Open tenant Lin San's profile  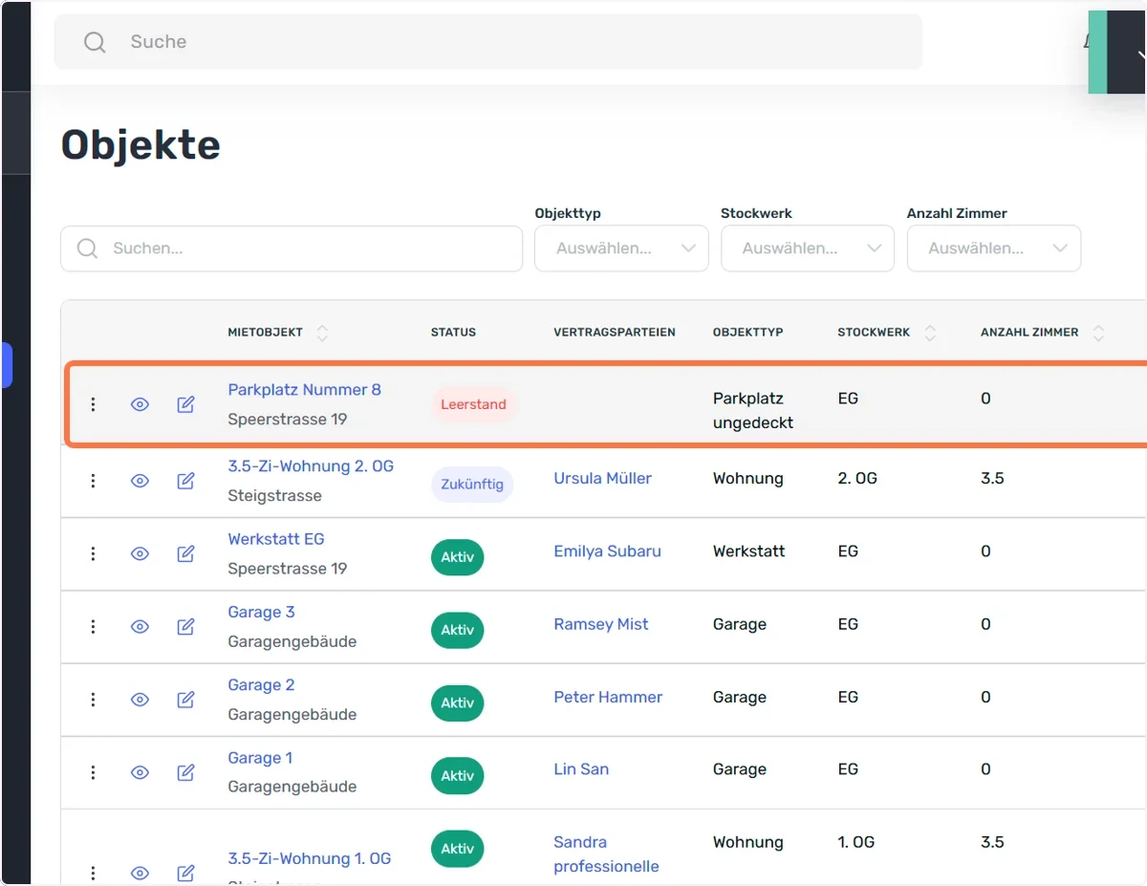581,769
